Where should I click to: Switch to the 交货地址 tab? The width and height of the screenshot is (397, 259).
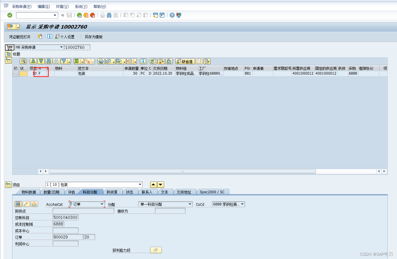(184, 192)
